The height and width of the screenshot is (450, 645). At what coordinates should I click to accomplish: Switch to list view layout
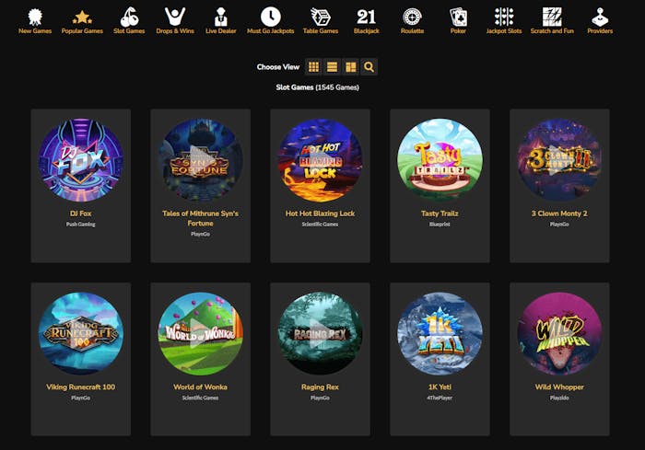[x=332, y=66]
